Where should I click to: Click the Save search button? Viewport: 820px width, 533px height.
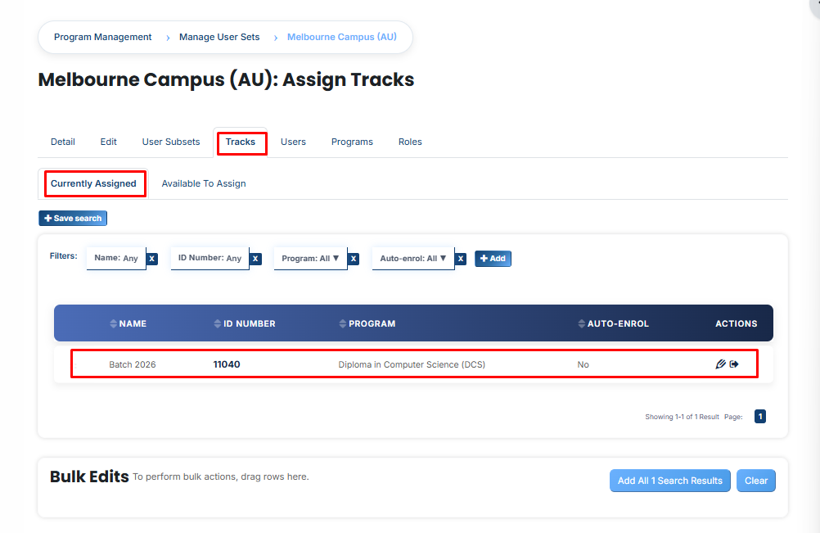(x=73, y=218)
